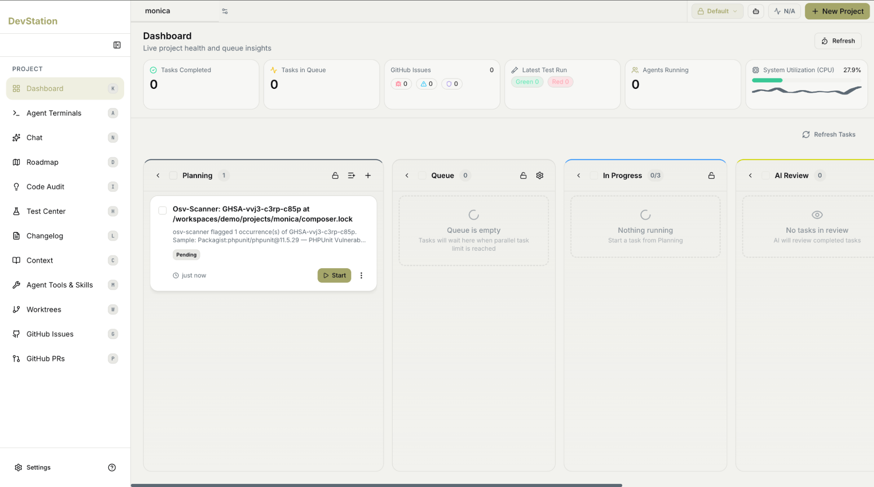This screenshot has height=487, width=874.
Task: Click the warning issues count chip
Action: coord(426,84)
